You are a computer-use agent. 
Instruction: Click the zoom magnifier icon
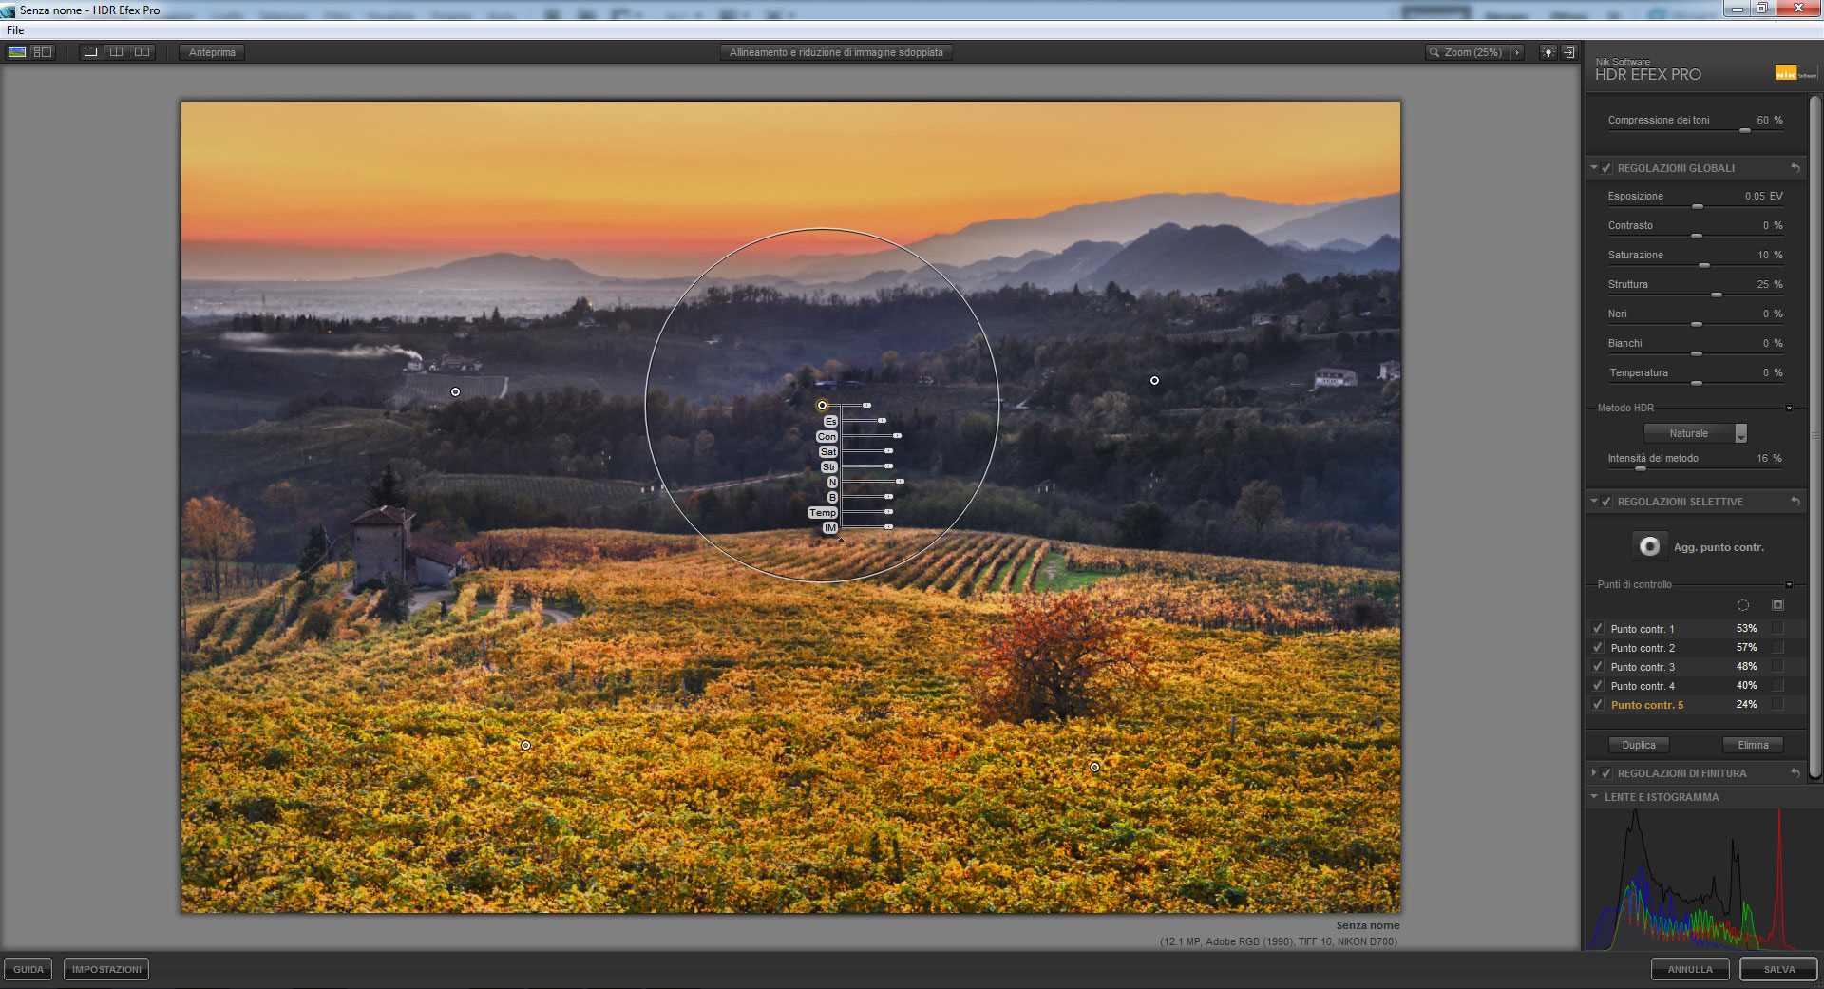tap(1434, 53)
